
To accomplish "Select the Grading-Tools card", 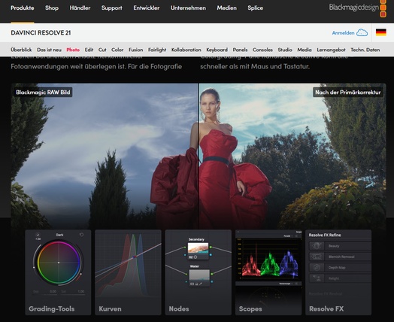I will point(58,272).
